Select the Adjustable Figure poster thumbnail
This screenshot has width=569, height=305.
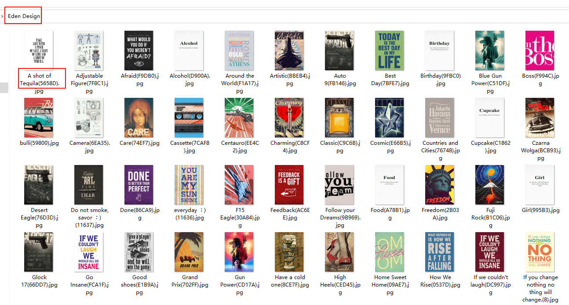point(89,50)
